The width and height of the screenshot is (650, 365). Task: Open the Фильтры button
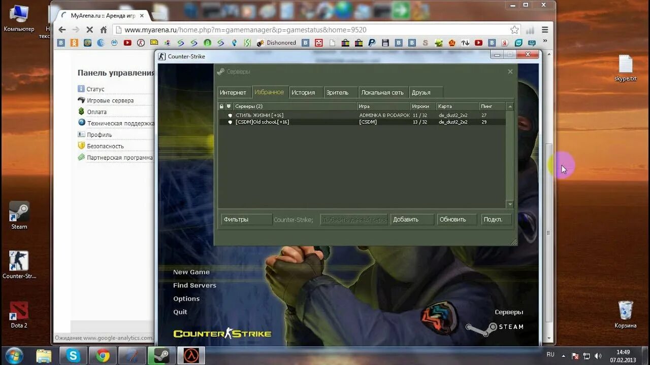[x=247, y=220]
